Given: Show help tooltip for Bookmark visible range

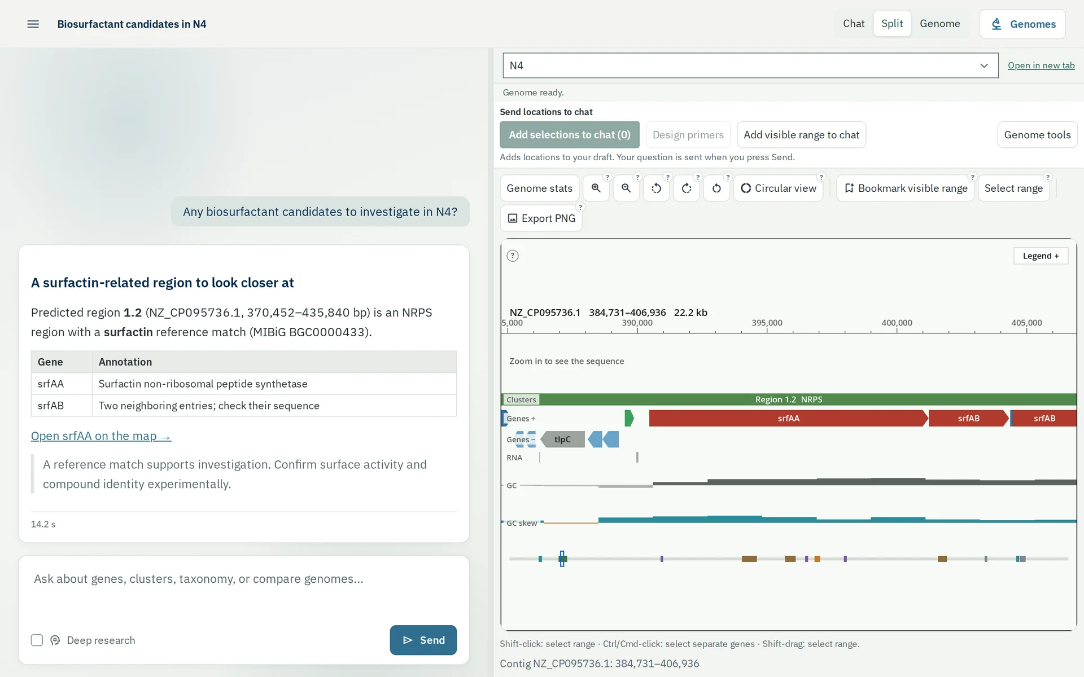Looking at the screenshot, I should [x=972, y=177].
